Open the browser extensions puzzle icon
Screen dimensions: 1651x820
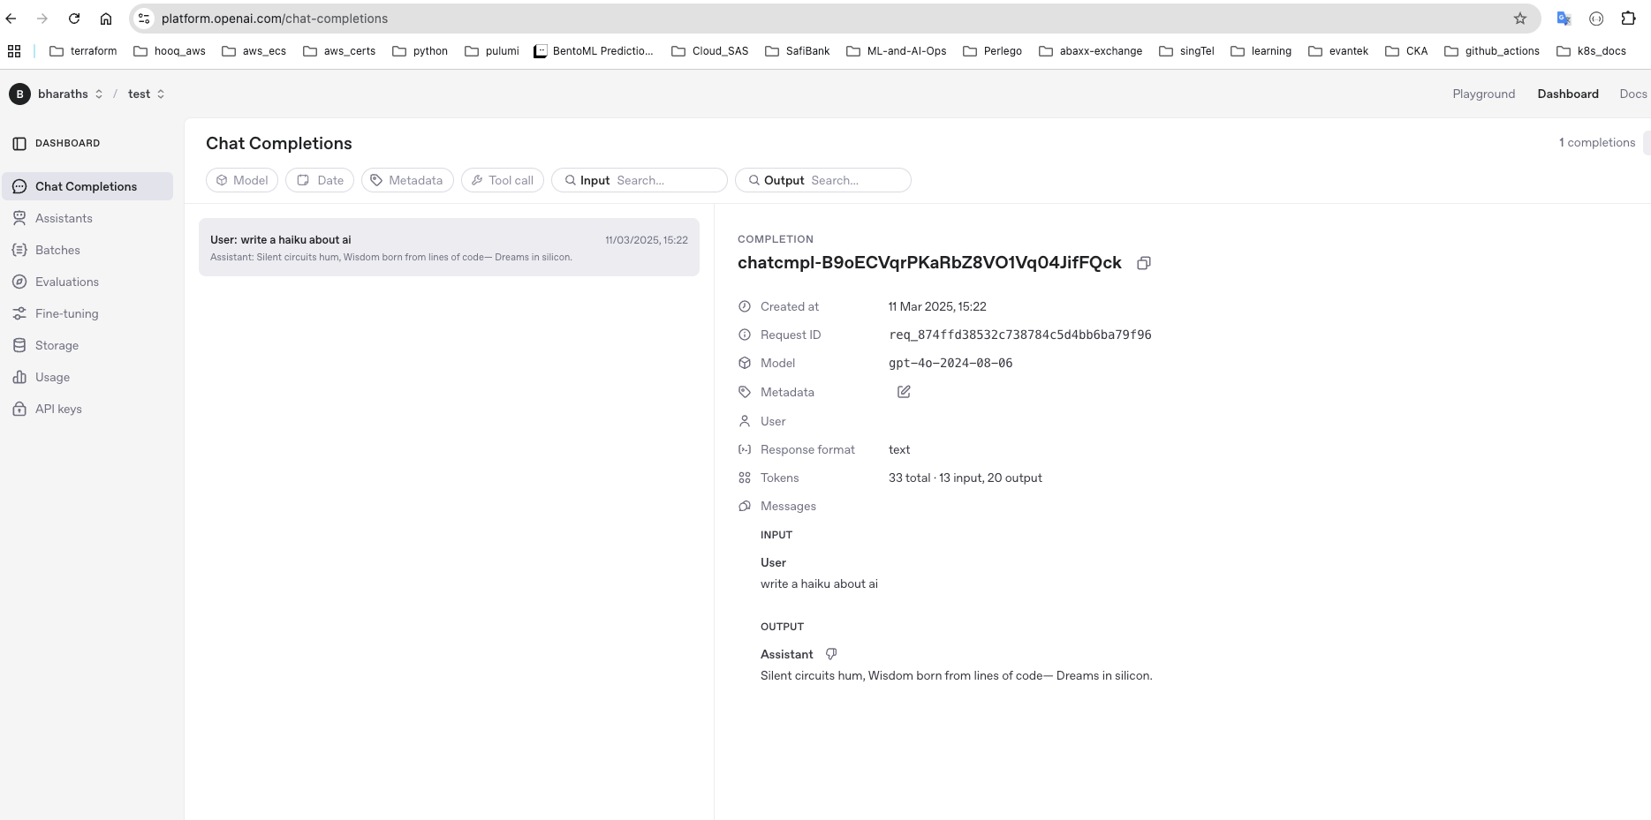tap(1629, 19)
